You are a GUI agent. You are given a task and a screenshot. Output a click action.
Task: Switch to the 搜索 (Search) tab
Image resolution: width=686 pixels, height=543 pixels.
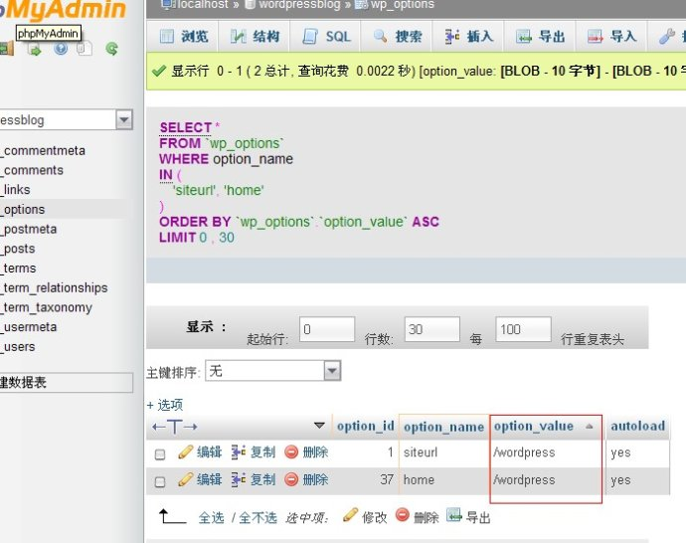click(398, 37)
